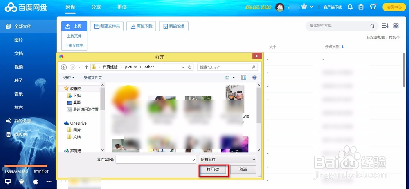Click the sort order icon
Image resolution: width=409 pixels, height=189 pixels.
click(x=385, y=25)
